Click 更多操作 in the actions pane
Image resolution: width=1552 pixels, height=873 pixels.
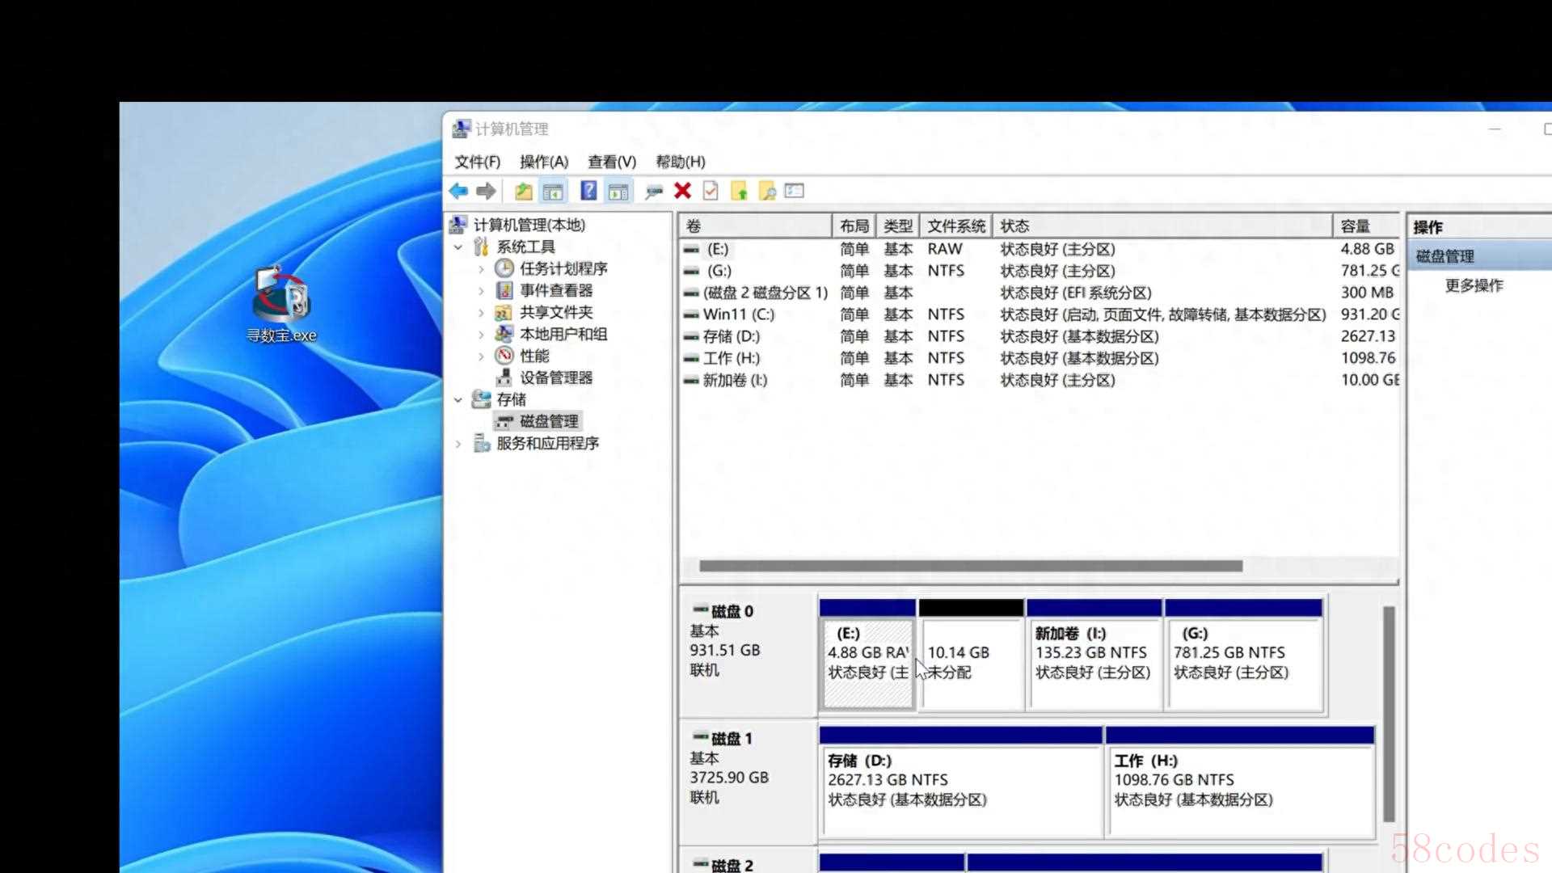tap(1474, 285)
